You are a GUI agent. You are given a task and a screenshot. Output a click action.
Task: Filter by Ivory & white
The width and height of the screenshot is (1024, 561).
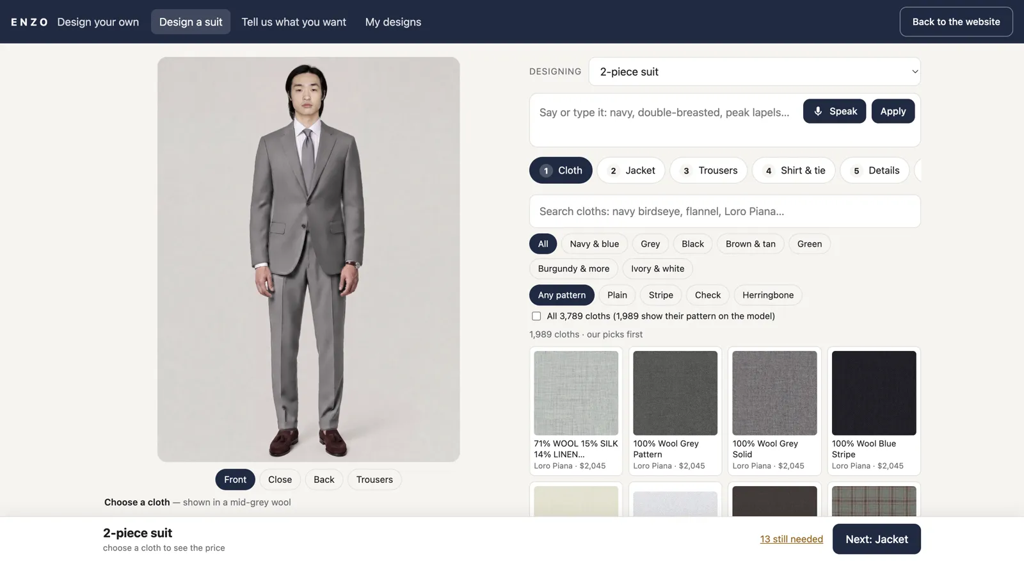pyautogui.click(x=657, y=269)
